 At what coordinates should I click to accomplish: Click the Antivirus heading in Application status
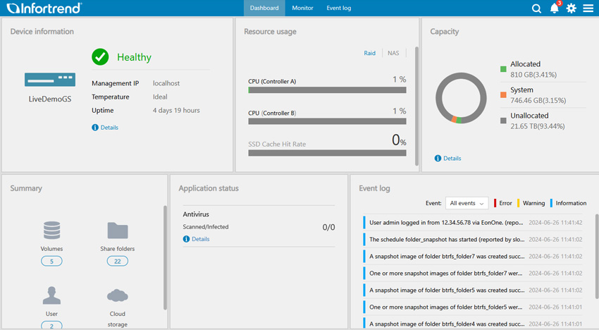point(196,214)
